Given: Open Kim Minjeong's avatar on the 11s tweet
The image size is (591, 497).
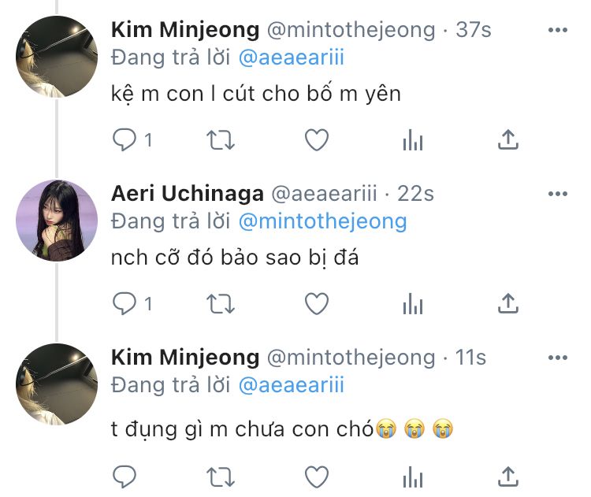Looking at the screenshot, I should coord(57,384).
